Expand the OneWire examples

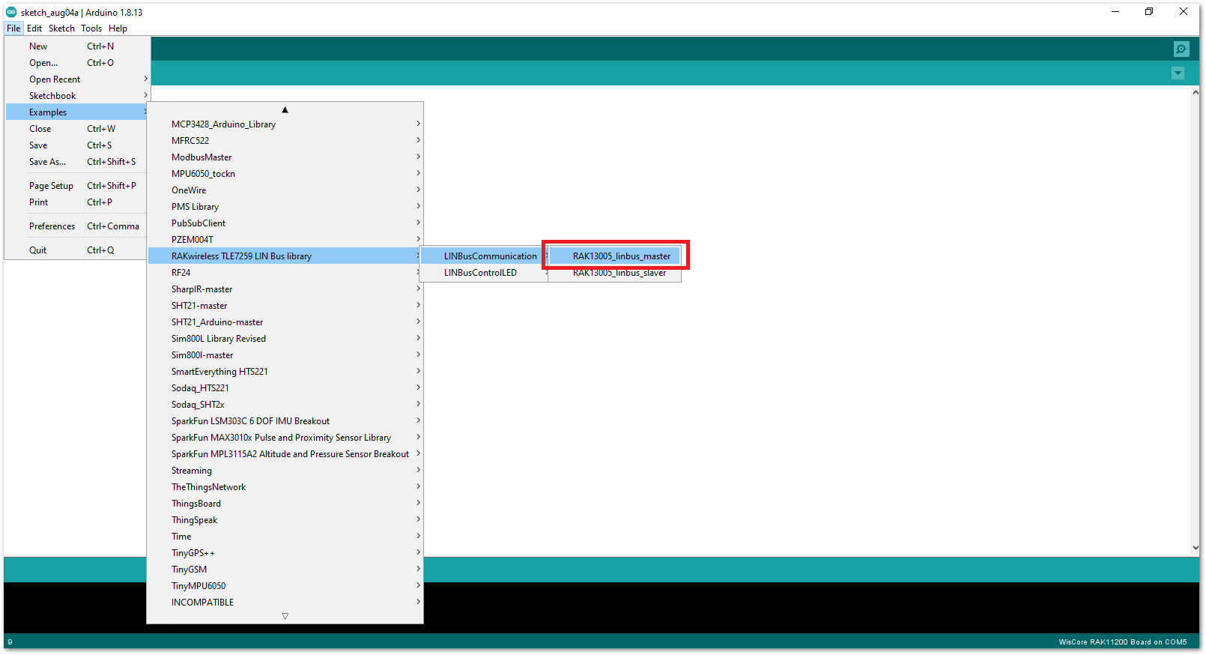point(285,190)
